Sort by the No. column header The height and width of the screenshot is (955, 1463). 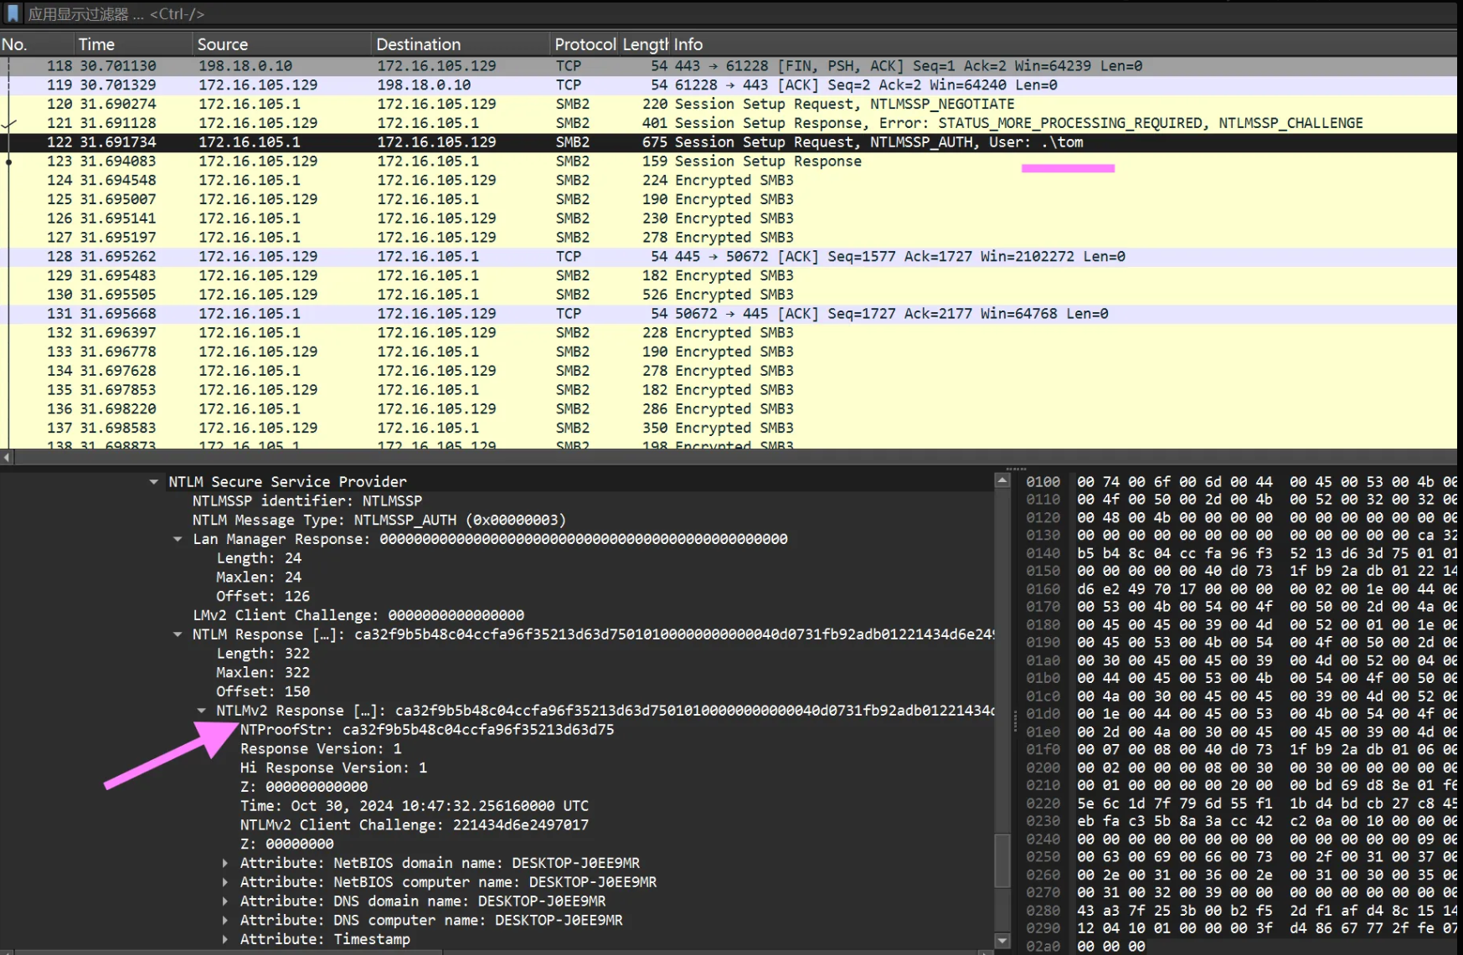[36, 44]
